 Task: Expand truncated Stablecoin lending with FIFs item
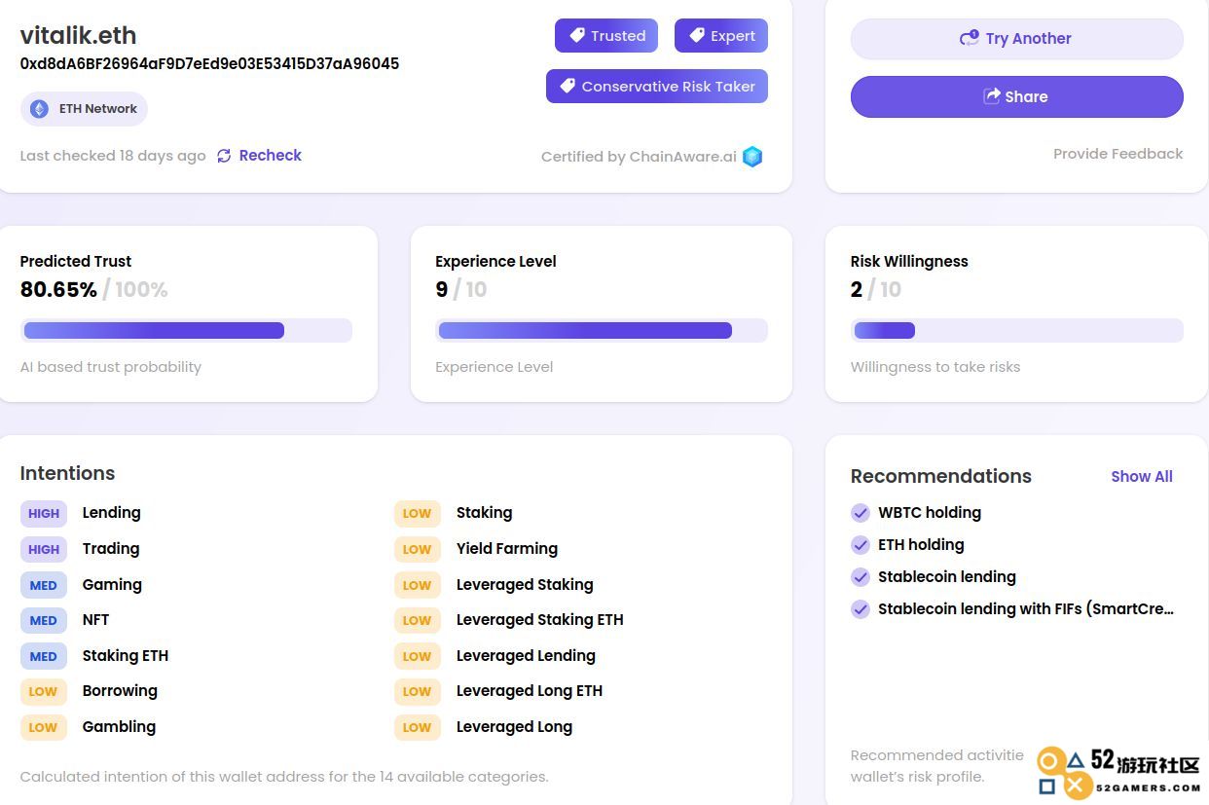(1025, 609)
